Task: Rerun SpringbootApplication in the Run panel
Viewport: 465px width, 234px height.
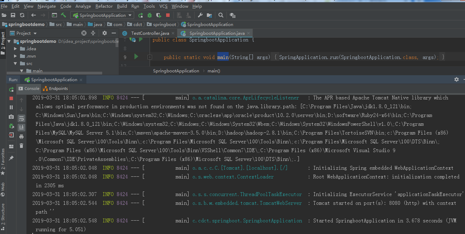Action: [11, 89]
